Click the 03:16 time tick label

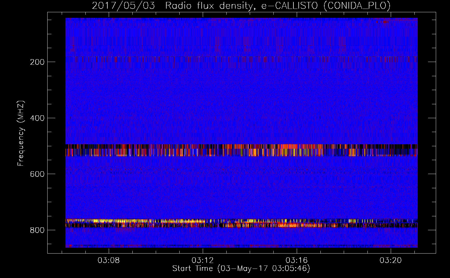[297, 260]
